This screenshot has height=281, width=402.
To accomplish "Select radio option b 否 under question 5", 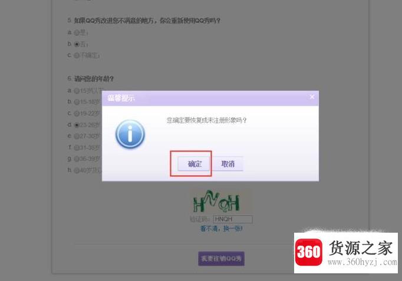I will 77,44.
